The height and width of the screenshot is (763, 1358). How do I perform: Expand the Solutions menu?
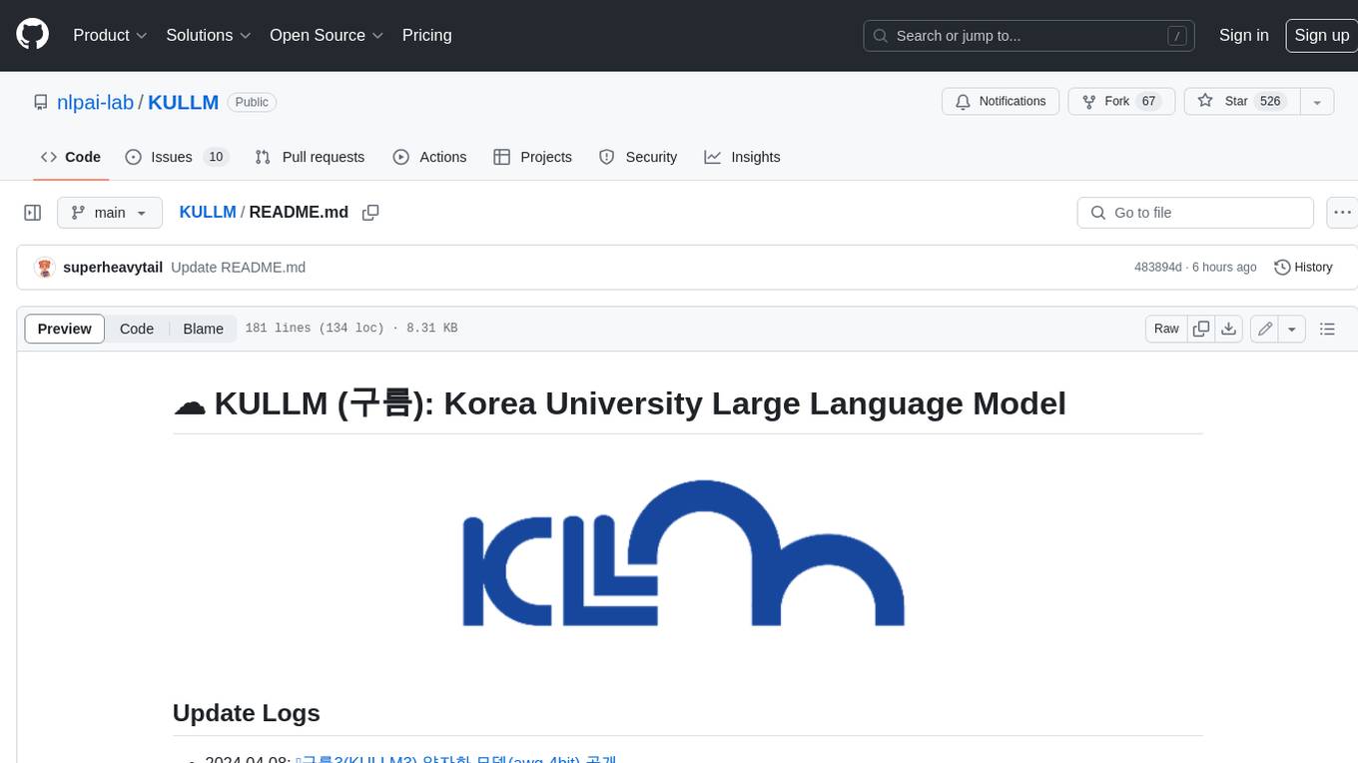[208, 35]
